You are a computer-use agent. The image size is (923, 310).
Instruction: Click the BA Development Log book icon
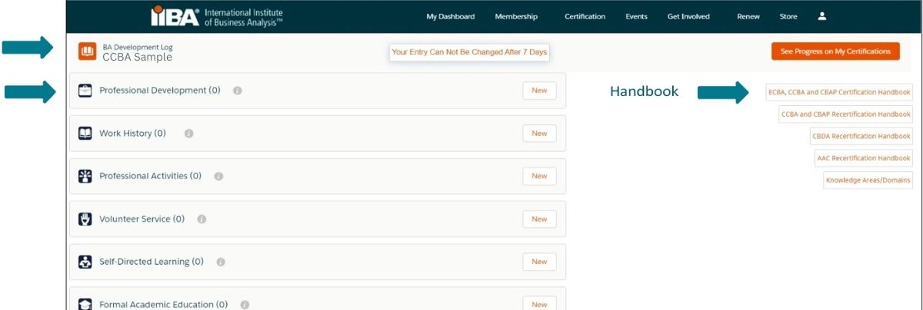(86, 51)
